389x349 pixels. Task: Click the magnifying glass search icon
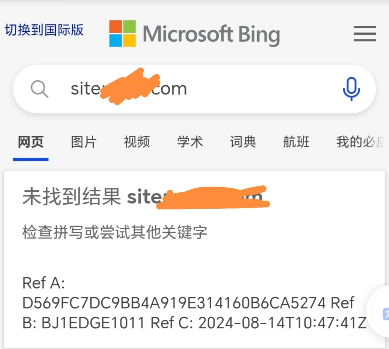click(x=39, y=89)
